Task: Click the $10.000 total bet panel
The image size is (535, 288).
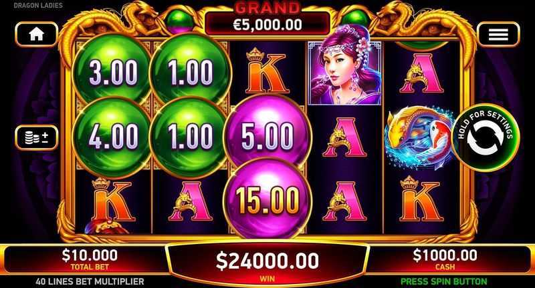Action: point(90,259)
